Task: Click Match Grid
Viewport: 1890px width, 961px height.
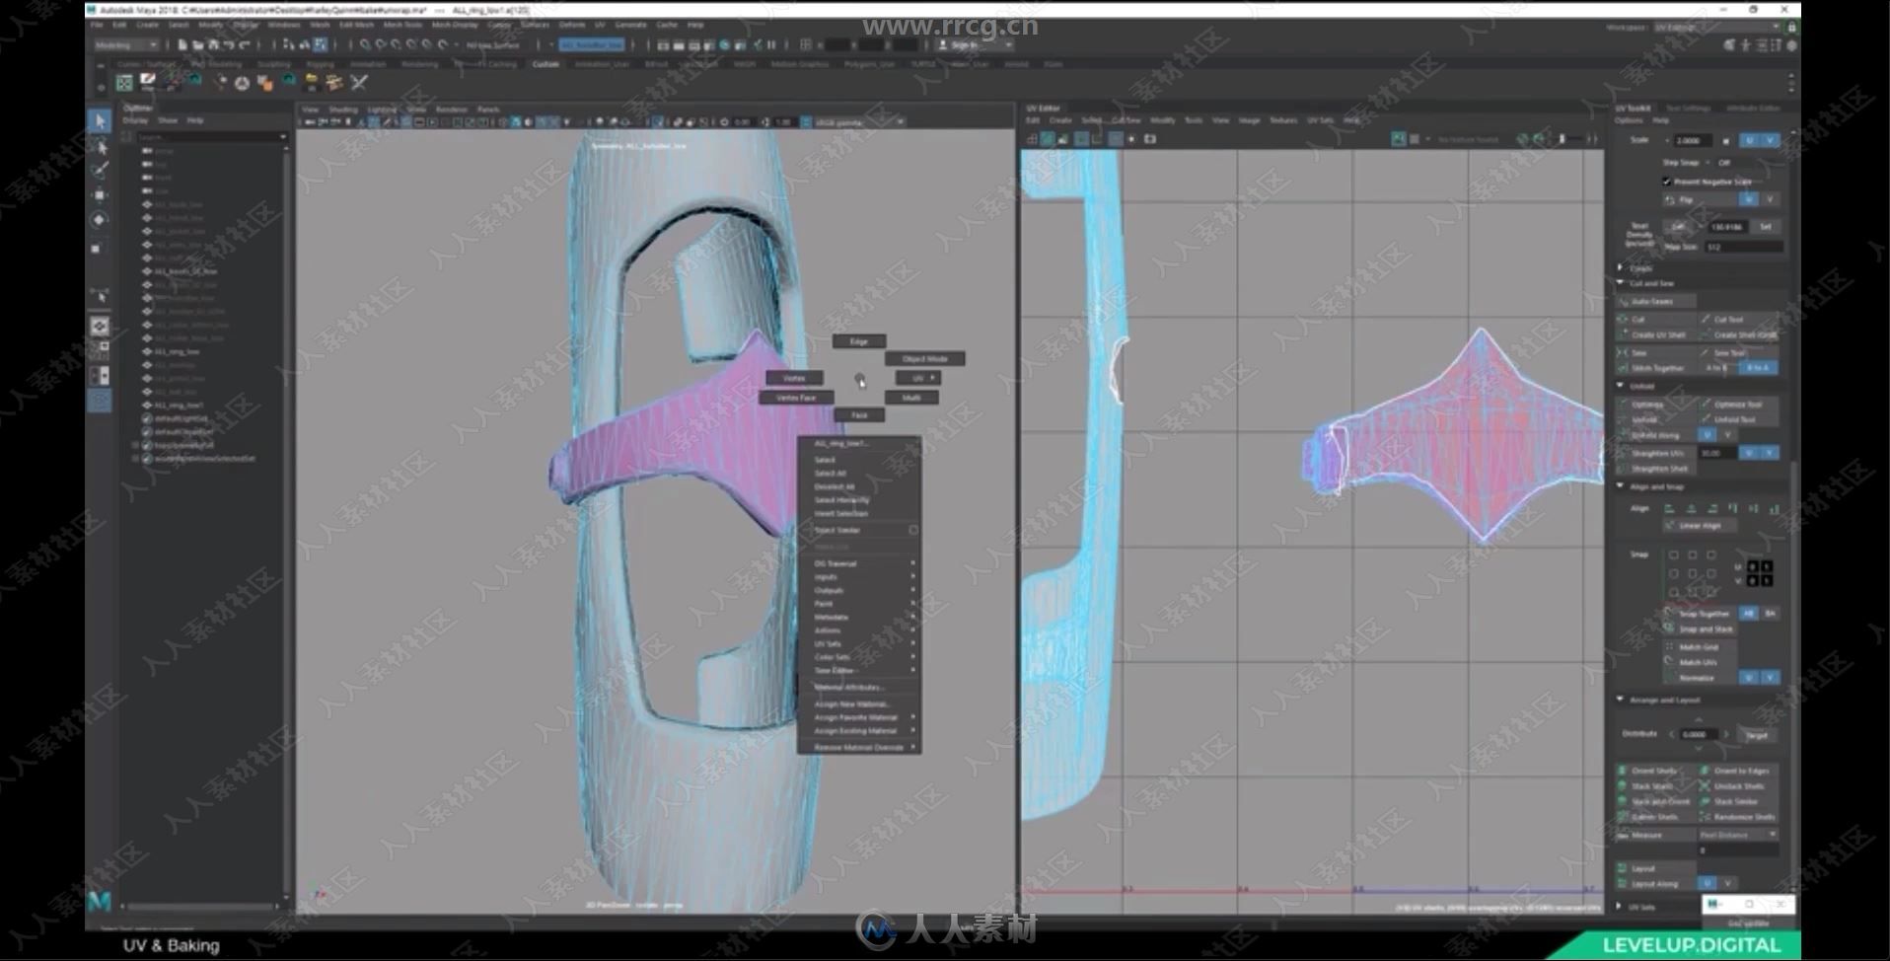Action: pos(1699,646)
